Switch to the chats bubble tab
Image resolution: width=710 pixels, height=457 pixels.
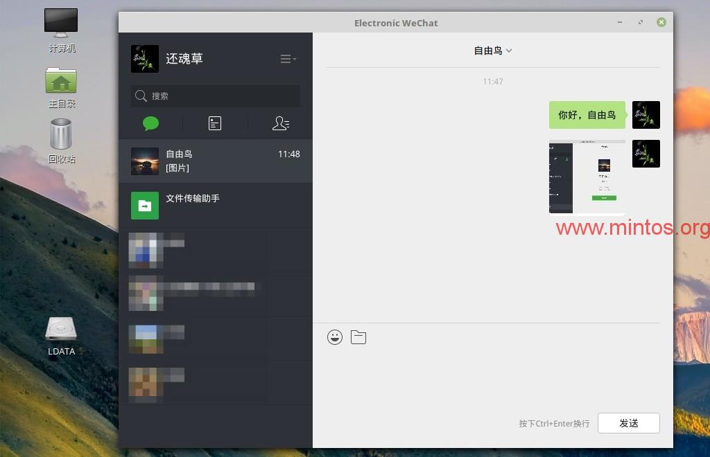pos(150,123)
